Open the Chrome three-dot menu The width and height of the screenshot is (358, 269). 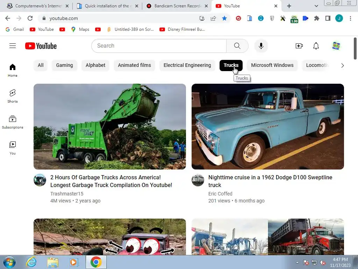(x=350, y=18)
